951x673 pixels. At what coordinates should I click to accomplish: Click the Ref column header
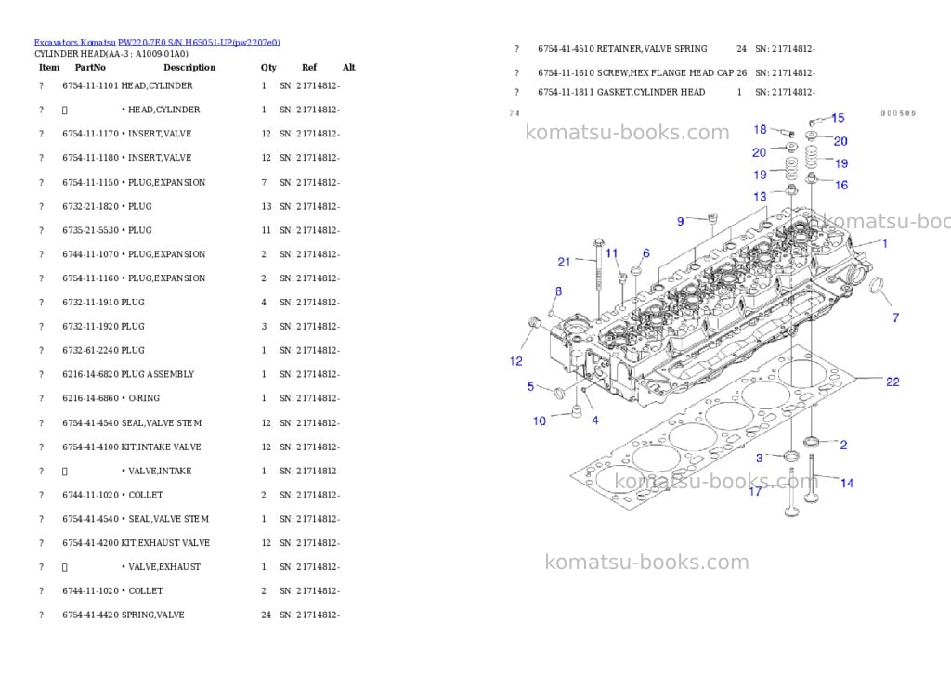tap(309, 67)
